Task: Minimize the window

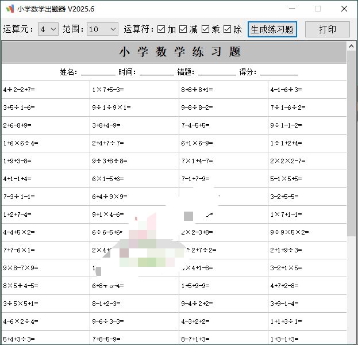Action: click(292, 9)
